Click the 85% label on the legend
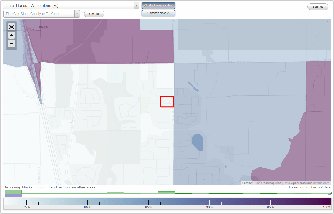Image resolution: width=334 pixels, height=214 pixels. pyautogui.click(x=148, y=207)
